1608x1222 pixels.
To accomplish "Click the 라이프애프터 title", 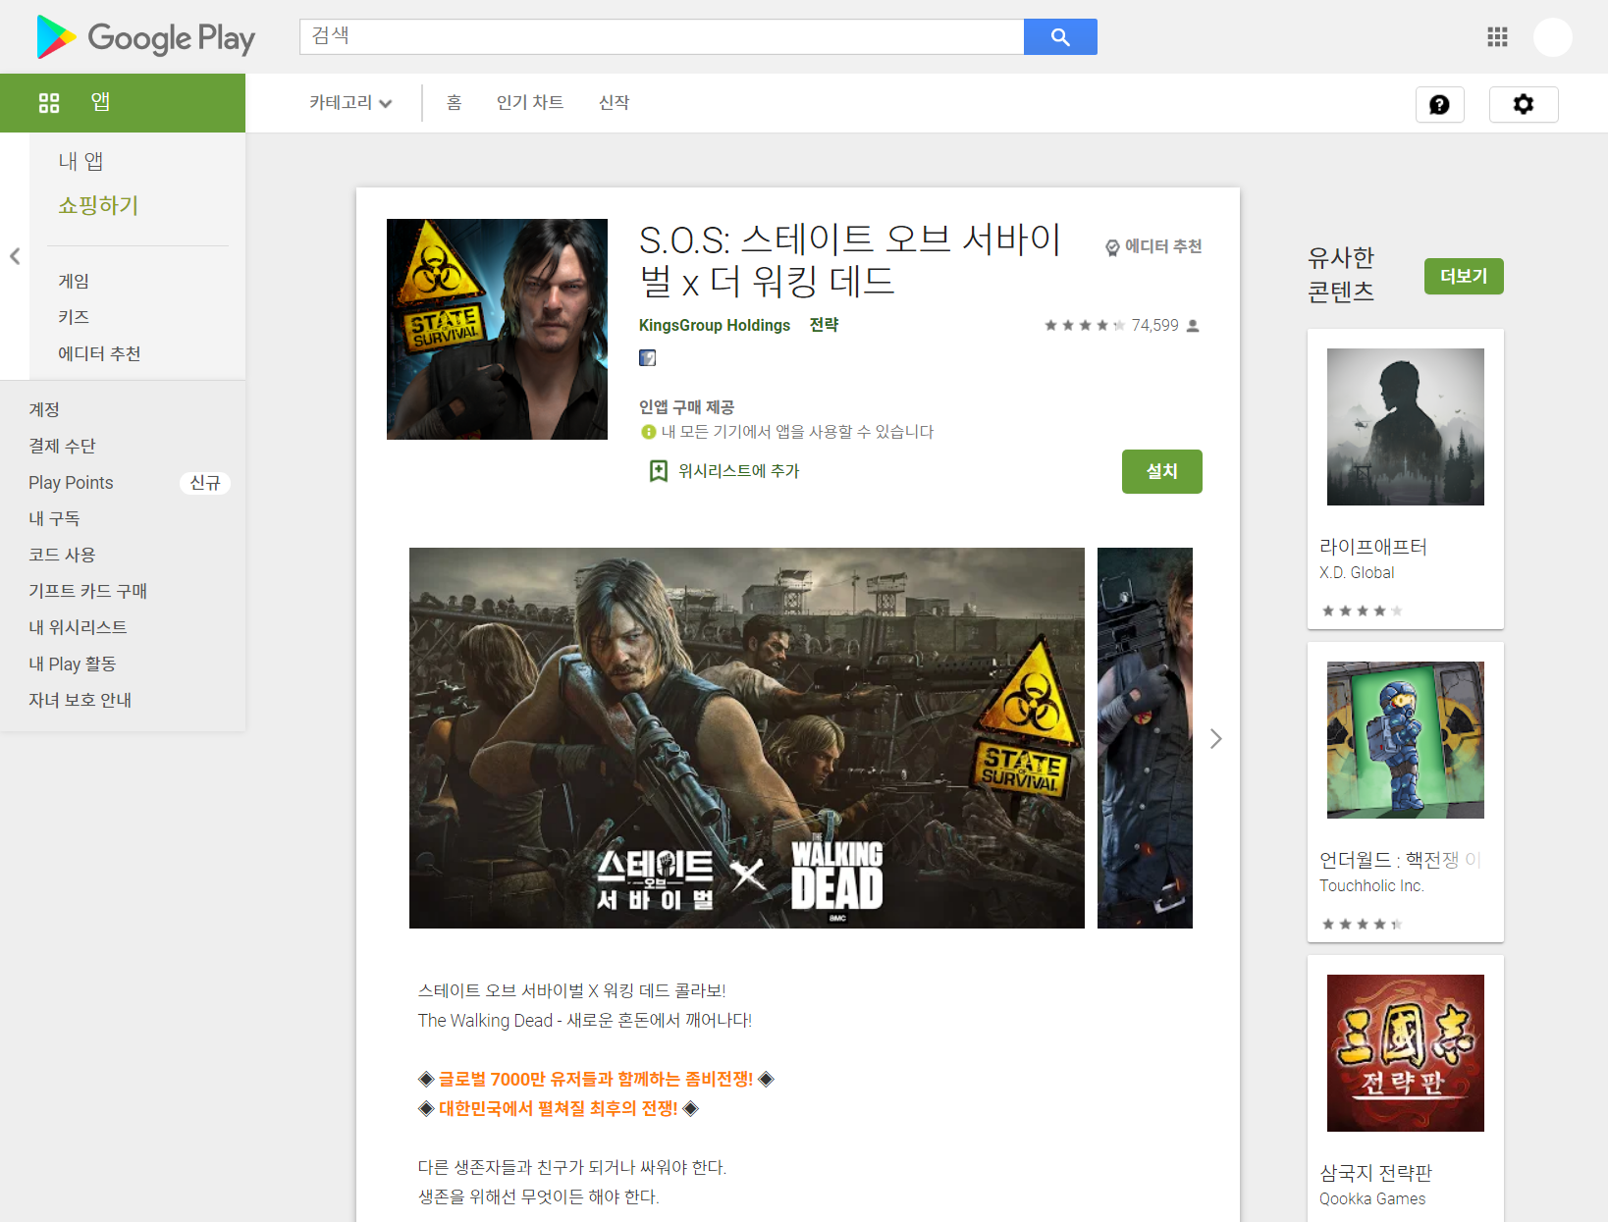I will (1372, 547).
